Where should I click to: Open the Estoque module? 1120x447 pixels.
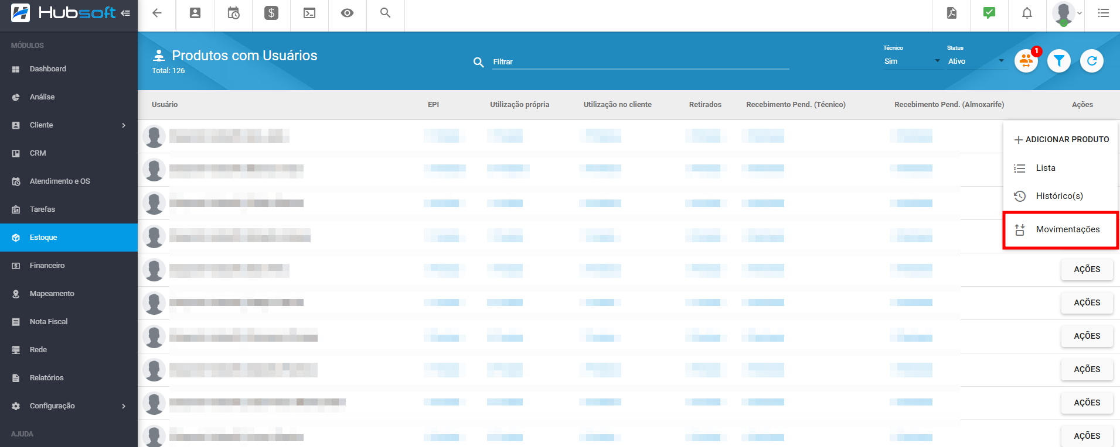[69, 238]
